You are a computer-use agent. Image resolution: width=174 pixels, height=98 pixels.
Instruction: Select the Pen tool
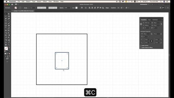[x=6, y=19]
